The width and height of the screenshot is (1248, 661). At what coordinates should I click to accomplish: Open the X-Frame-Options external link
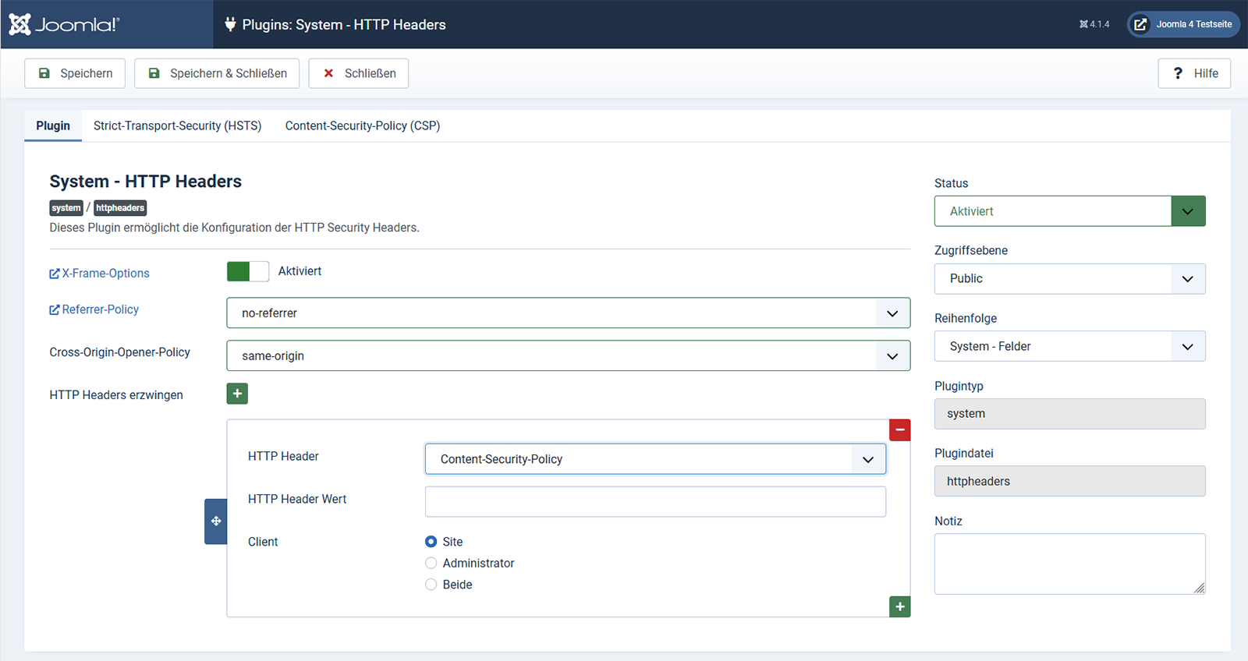point(99,274)
